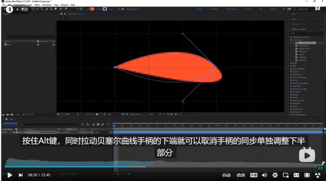The width and height of the screenshot is (326, 181).
Task: Mute the video volume icon
Action: 264,175
